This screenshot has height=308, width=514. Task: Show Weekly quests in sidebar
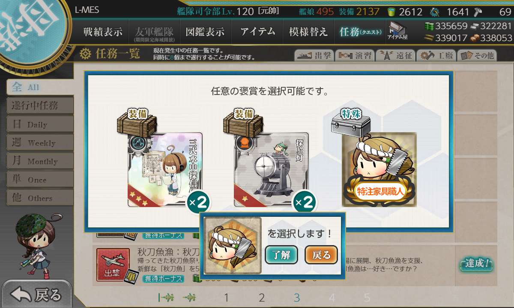pyautogui.click(x=40, y=143)
